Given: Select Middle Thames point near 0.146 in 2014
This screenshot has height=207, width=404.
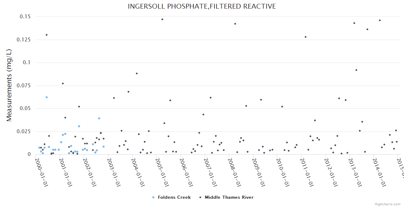Looking at the screenshot, I should [x=380, y=20].
